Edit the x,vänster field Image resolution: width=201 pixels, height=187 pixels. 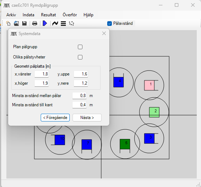(x=41, y=74)
